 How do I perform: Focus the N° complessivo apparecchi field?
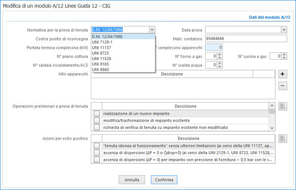[x=214, y=47]
